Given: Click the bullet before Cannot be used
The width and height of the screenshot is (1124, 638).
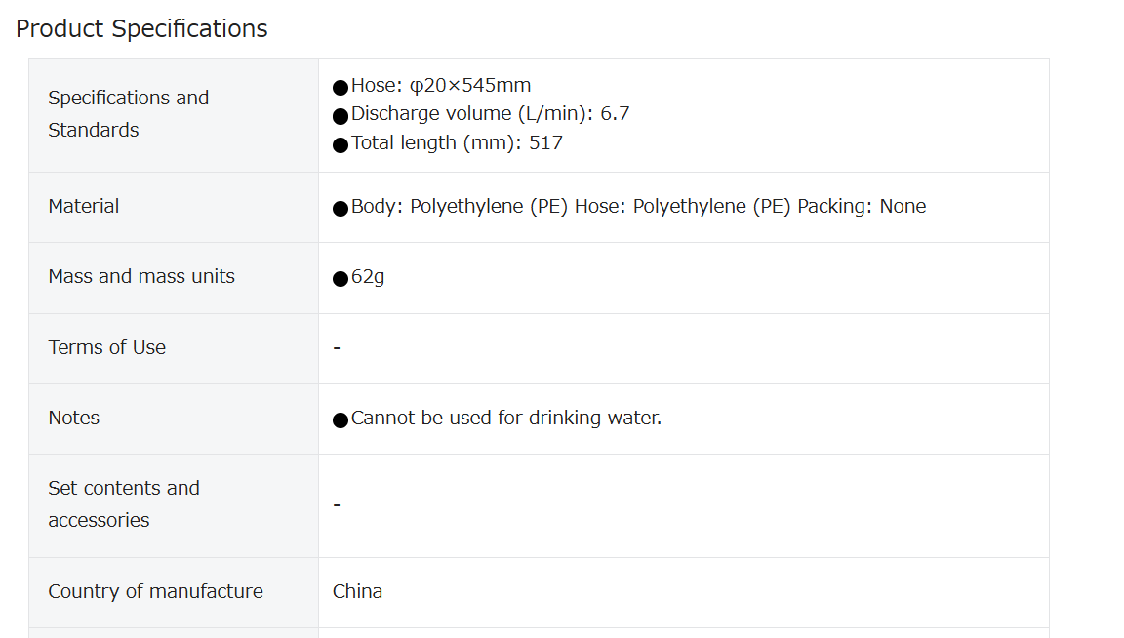Looking at the screenshot, I should [341, 420].
